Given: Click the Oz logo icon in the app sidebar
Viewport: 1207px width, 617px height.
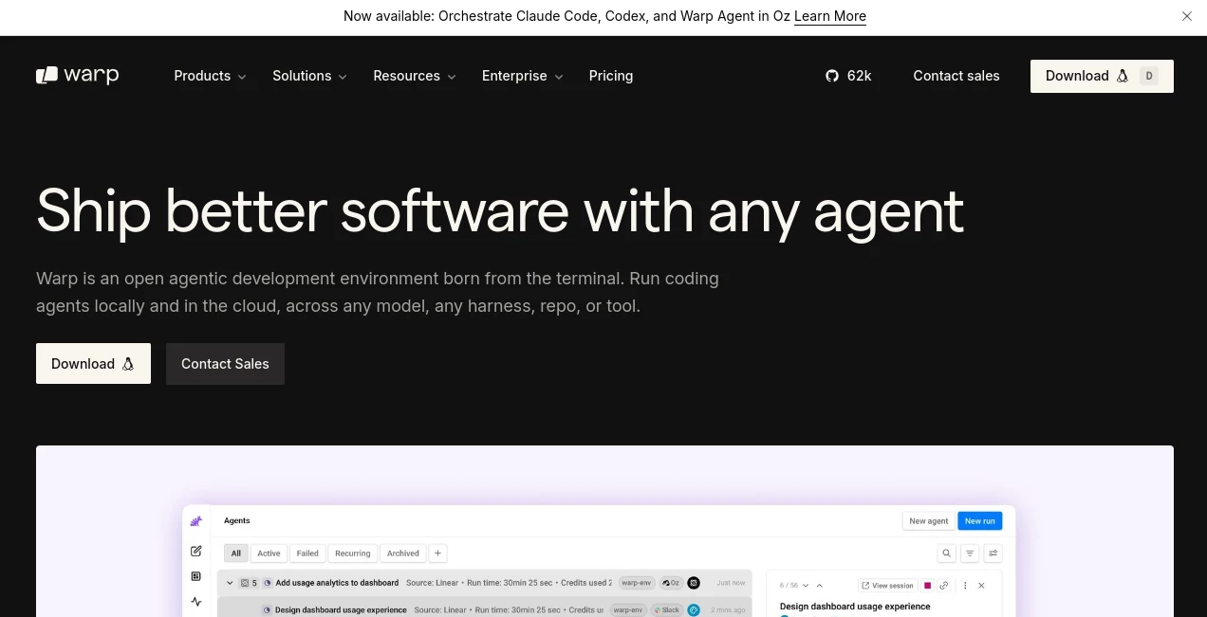Looking at the screenshot, I should pos(196,521).
